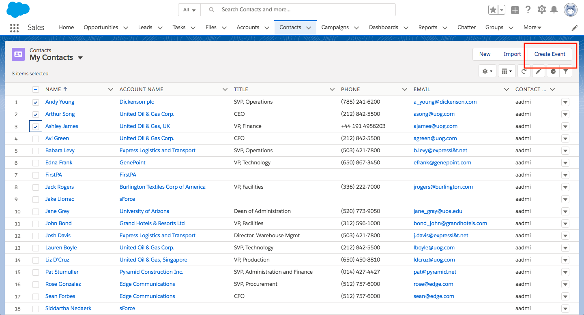Image resolution: width=584 pixels, height=315 pixels.
Task: Open the display-as table icon menu
Action: coord(507,71)
